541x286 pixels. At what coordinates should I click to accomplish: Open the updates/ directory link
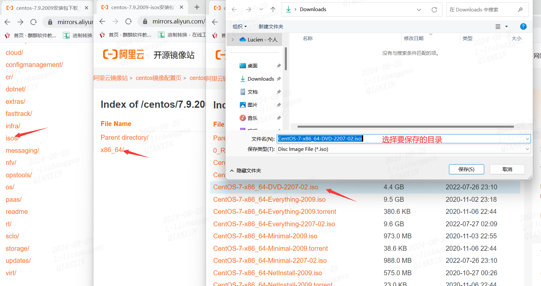(x=18, y=261)
